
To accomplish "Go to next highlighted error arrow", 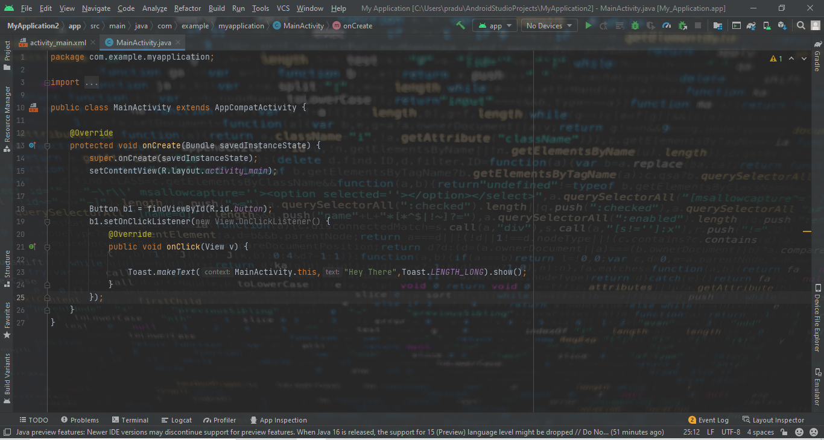I will [x=803, y=58].
